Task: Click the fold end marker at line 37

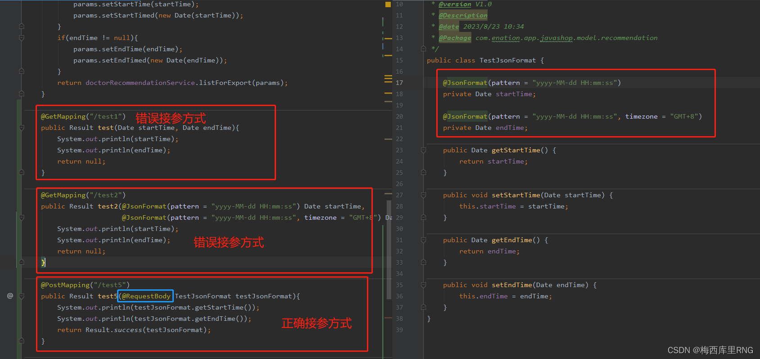Action: coord(423,307)
